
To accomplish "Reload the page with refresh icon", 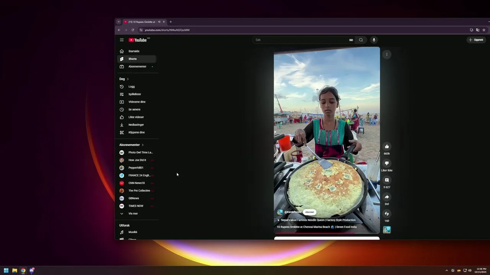I will click(133, 30).
